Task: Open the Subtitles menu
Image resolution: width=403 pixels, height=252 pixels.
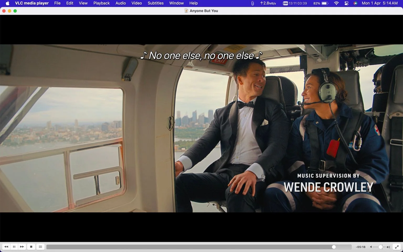Action: [x=156, y=3]
